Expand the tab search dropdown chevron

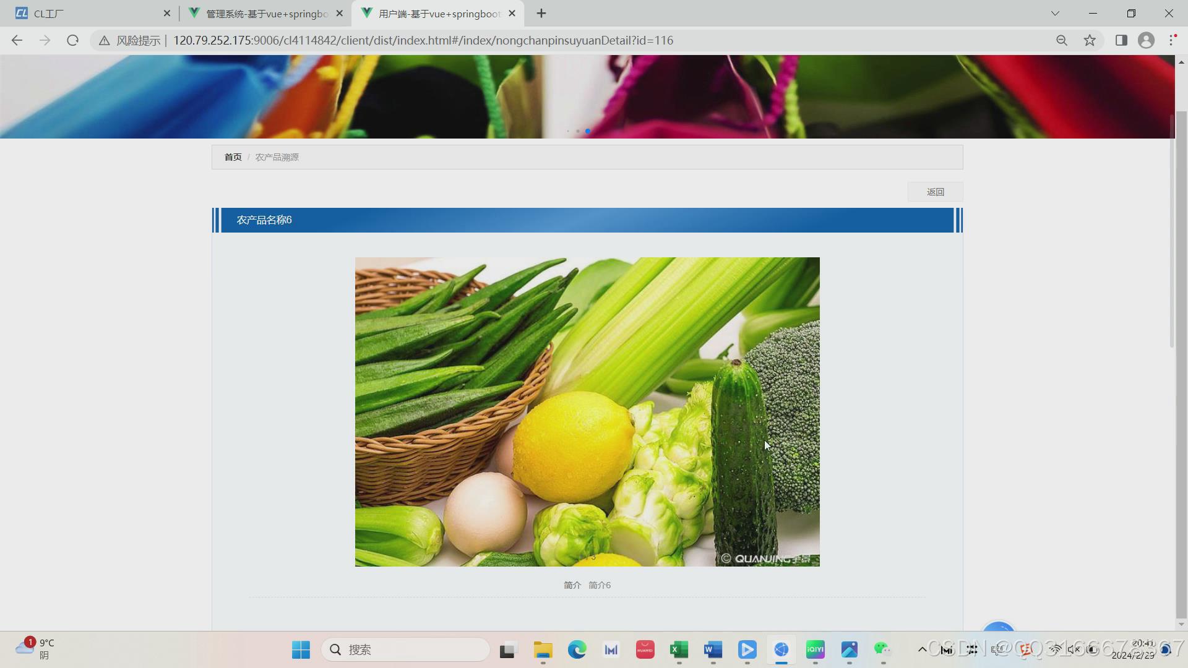1055,13
